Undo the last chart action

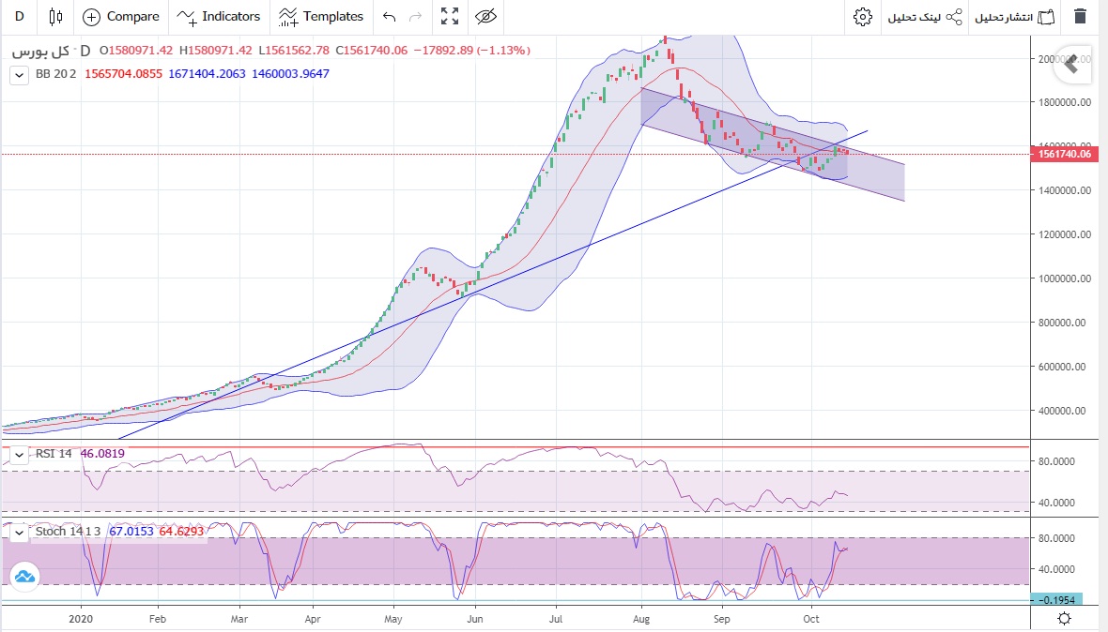click(x=389, y=16)
